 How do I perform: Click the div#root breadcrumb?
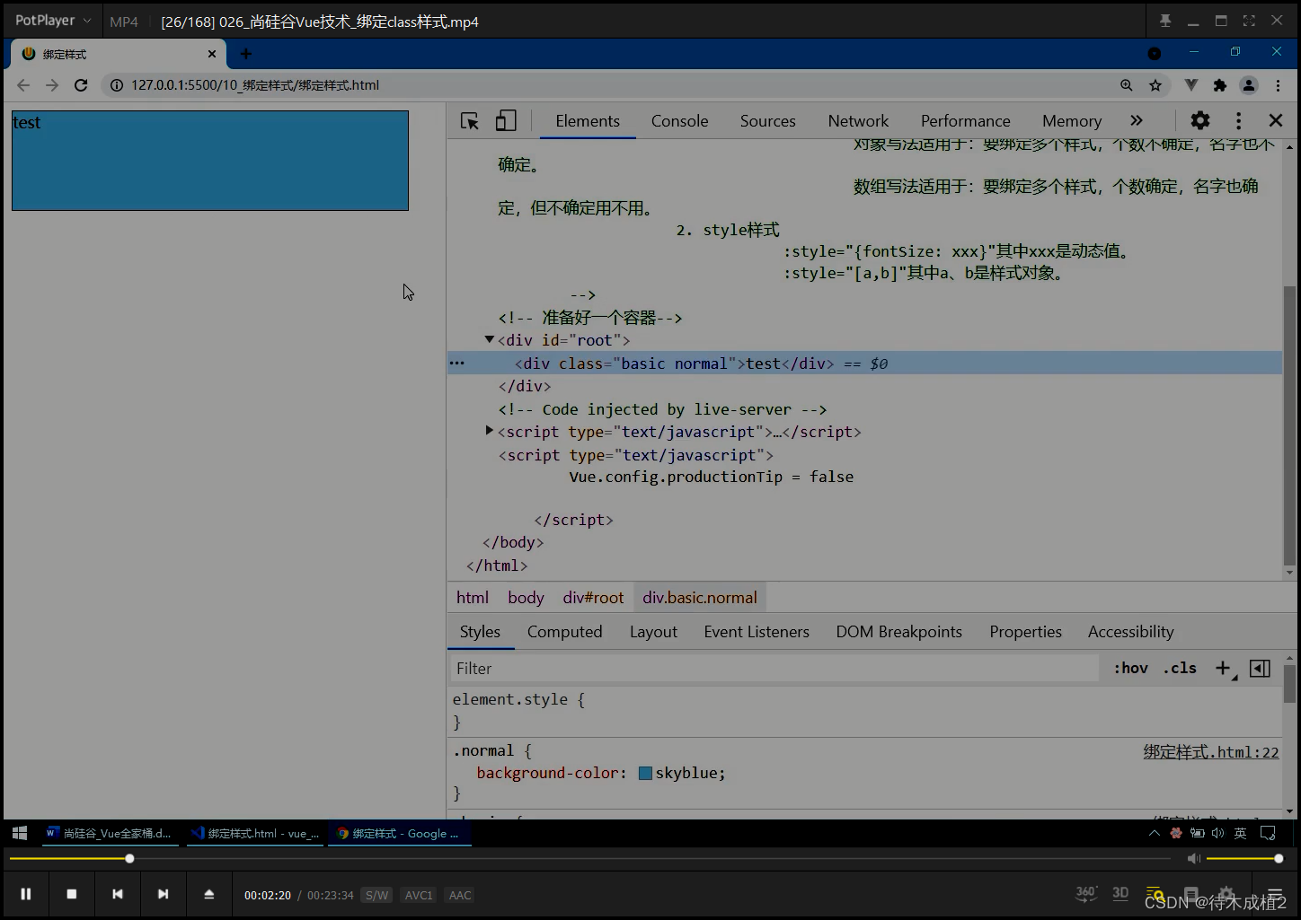tap(593, 598)
